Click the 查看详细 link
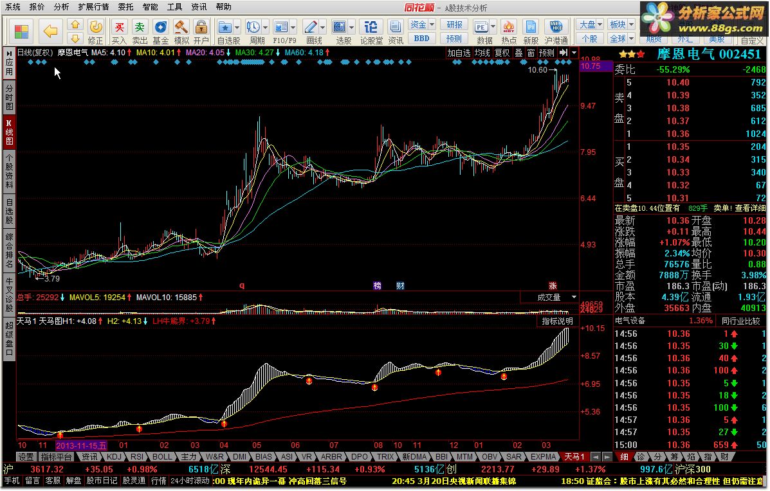This screenshot has width=770, height=491. point(750,208)
